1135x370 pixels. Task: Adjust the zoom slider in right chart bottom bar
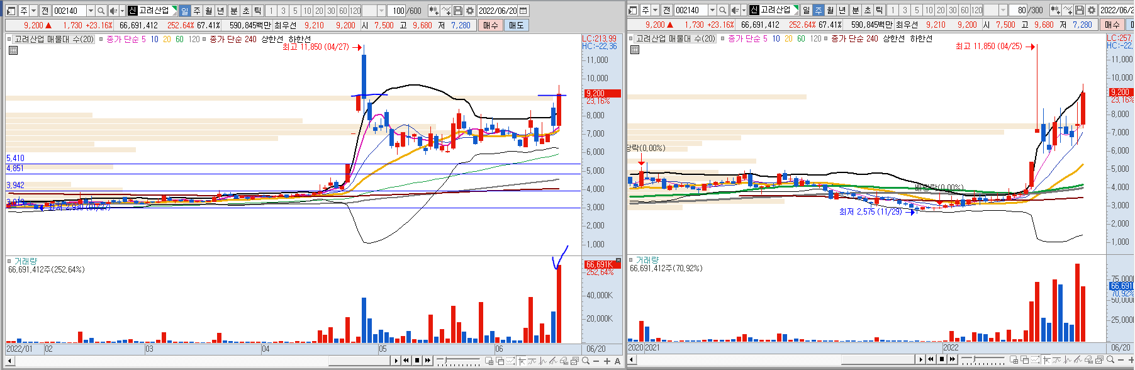click(983, 359)
